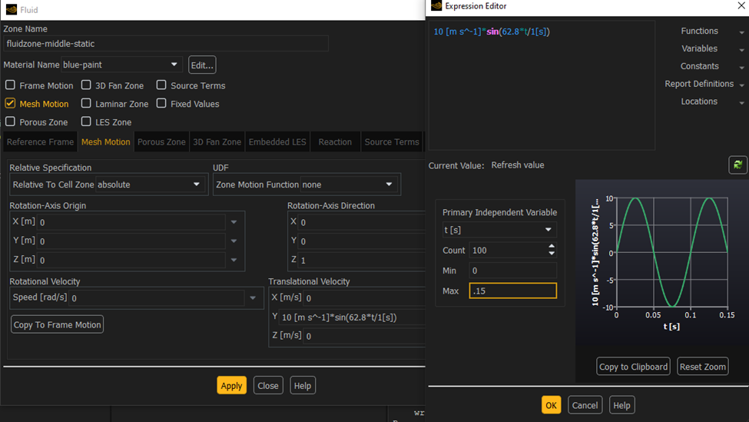The height and width of the screenshot is (422, 749).
Task: Expand the Rotation-Axis Origin Z options arrow
Action: (x=234, y=260)
